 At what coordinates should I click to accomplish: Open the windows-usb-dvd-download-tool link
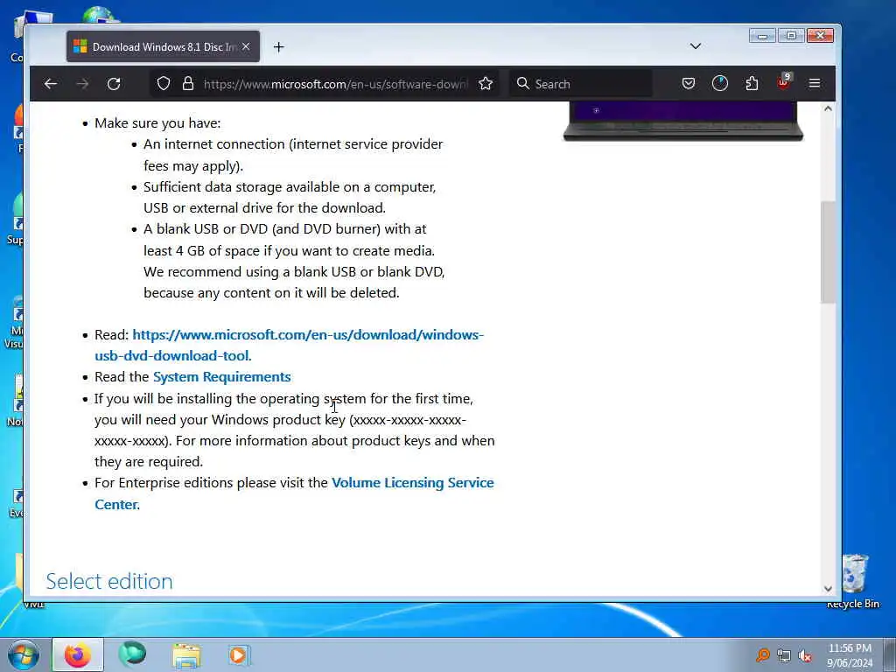(289, 345)
